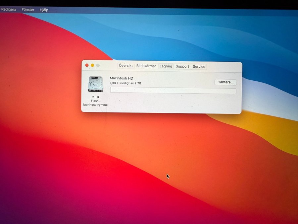Click the Macintosh HD volume name

[x=122, y=78]
